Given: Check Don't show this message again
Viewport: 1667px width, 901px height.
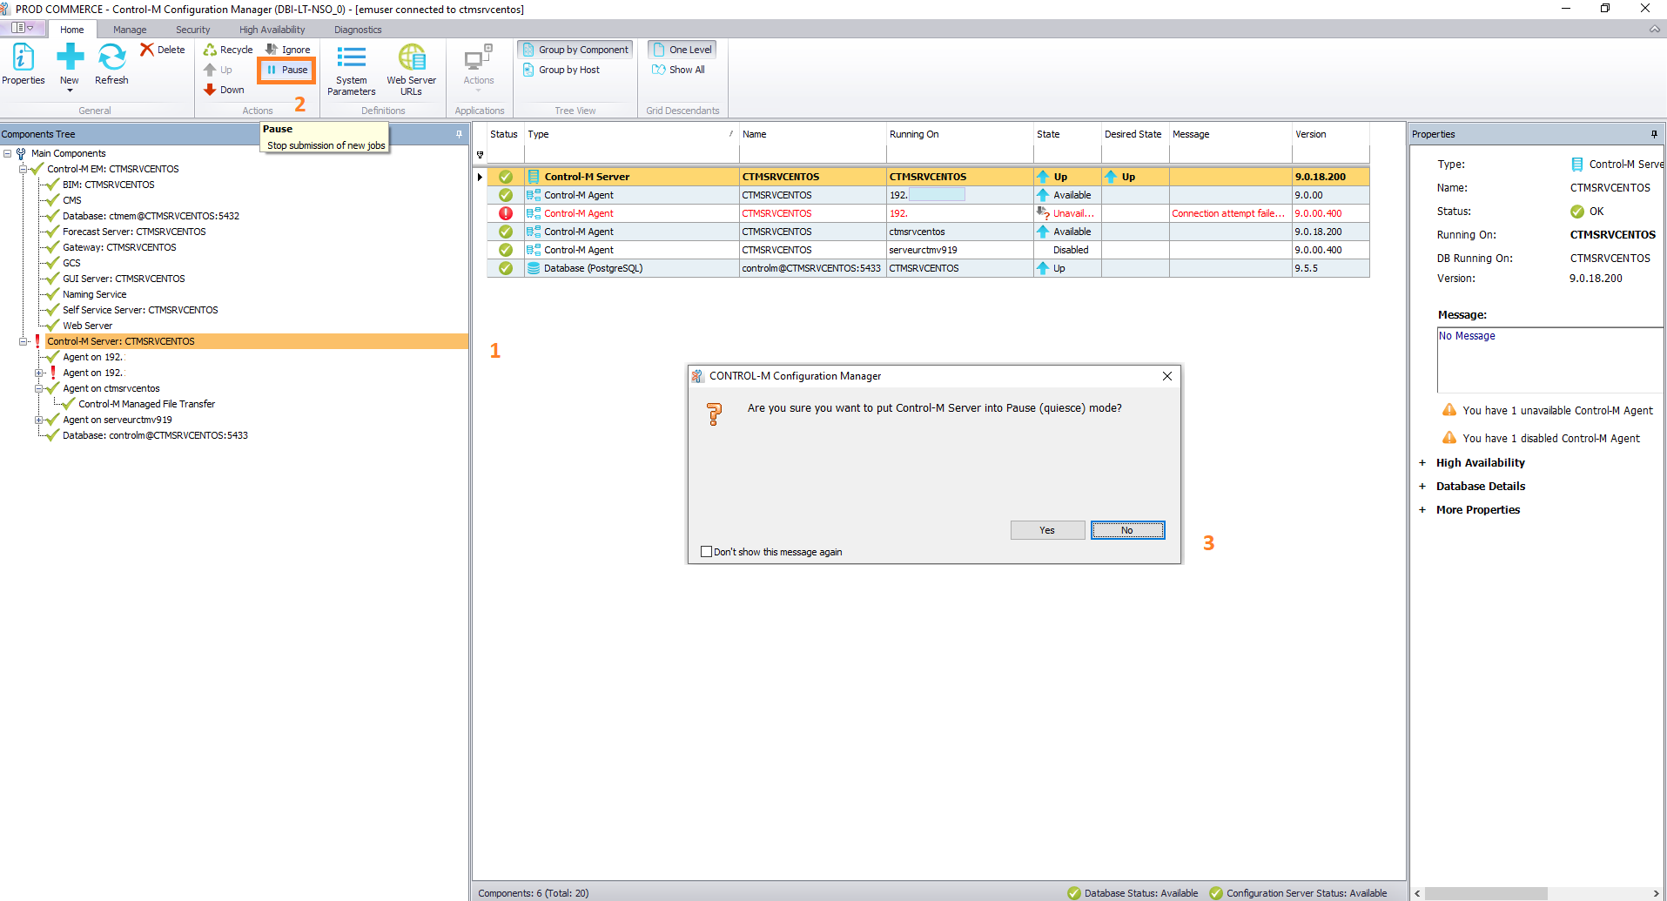Looking at the screenshot, I should point(706,552).
